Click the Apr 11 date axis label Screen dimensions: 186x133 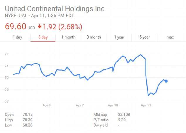[146, 105]
